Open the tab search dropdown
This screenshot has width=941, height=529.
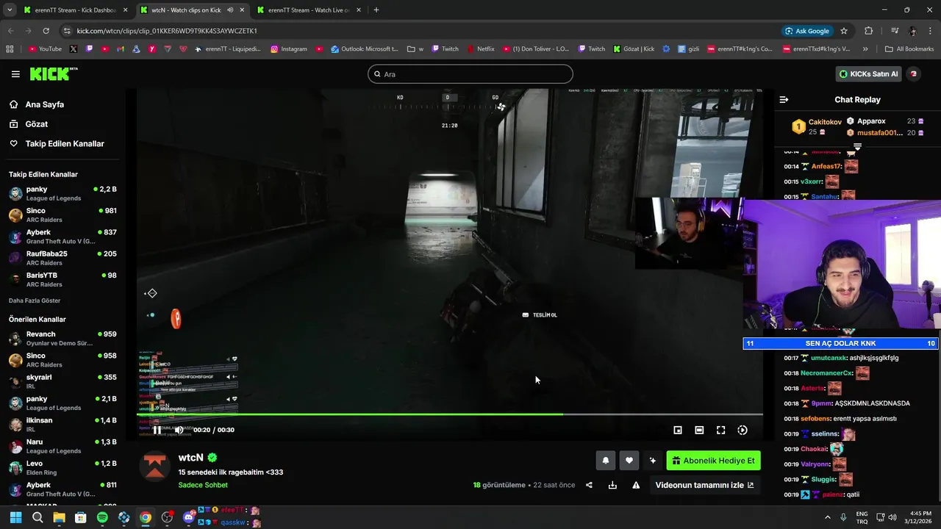click(x=10, y=10)
